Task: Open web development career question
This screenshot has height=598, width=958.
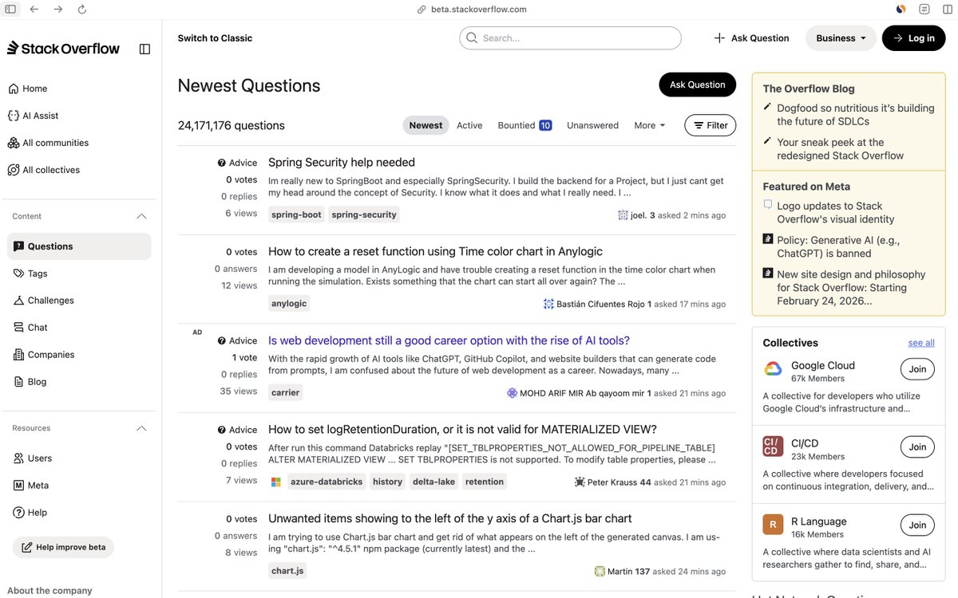Action: coord(449,340)
